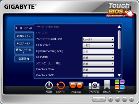Click the Graphics DVID label
This screenshot has height=104, width=139.
click(x=45, y=75)
